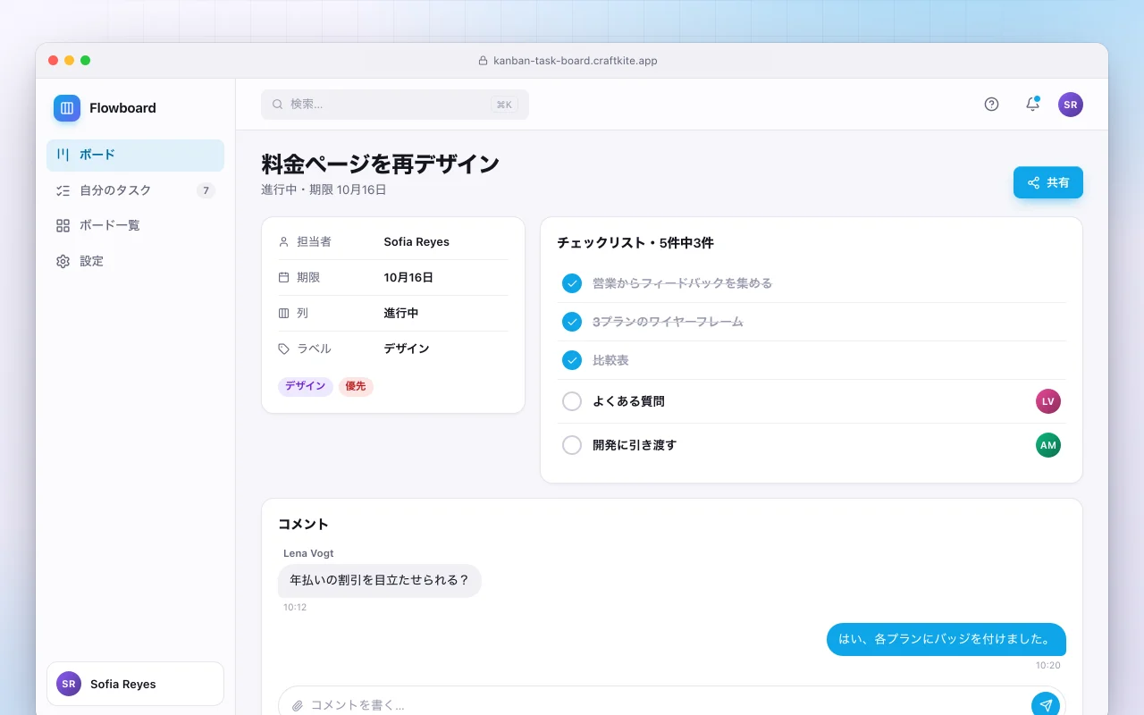Click the 10:20 reply timestamp
The height and width of the screenshot is (715, 1144).
pos(1048,666)
